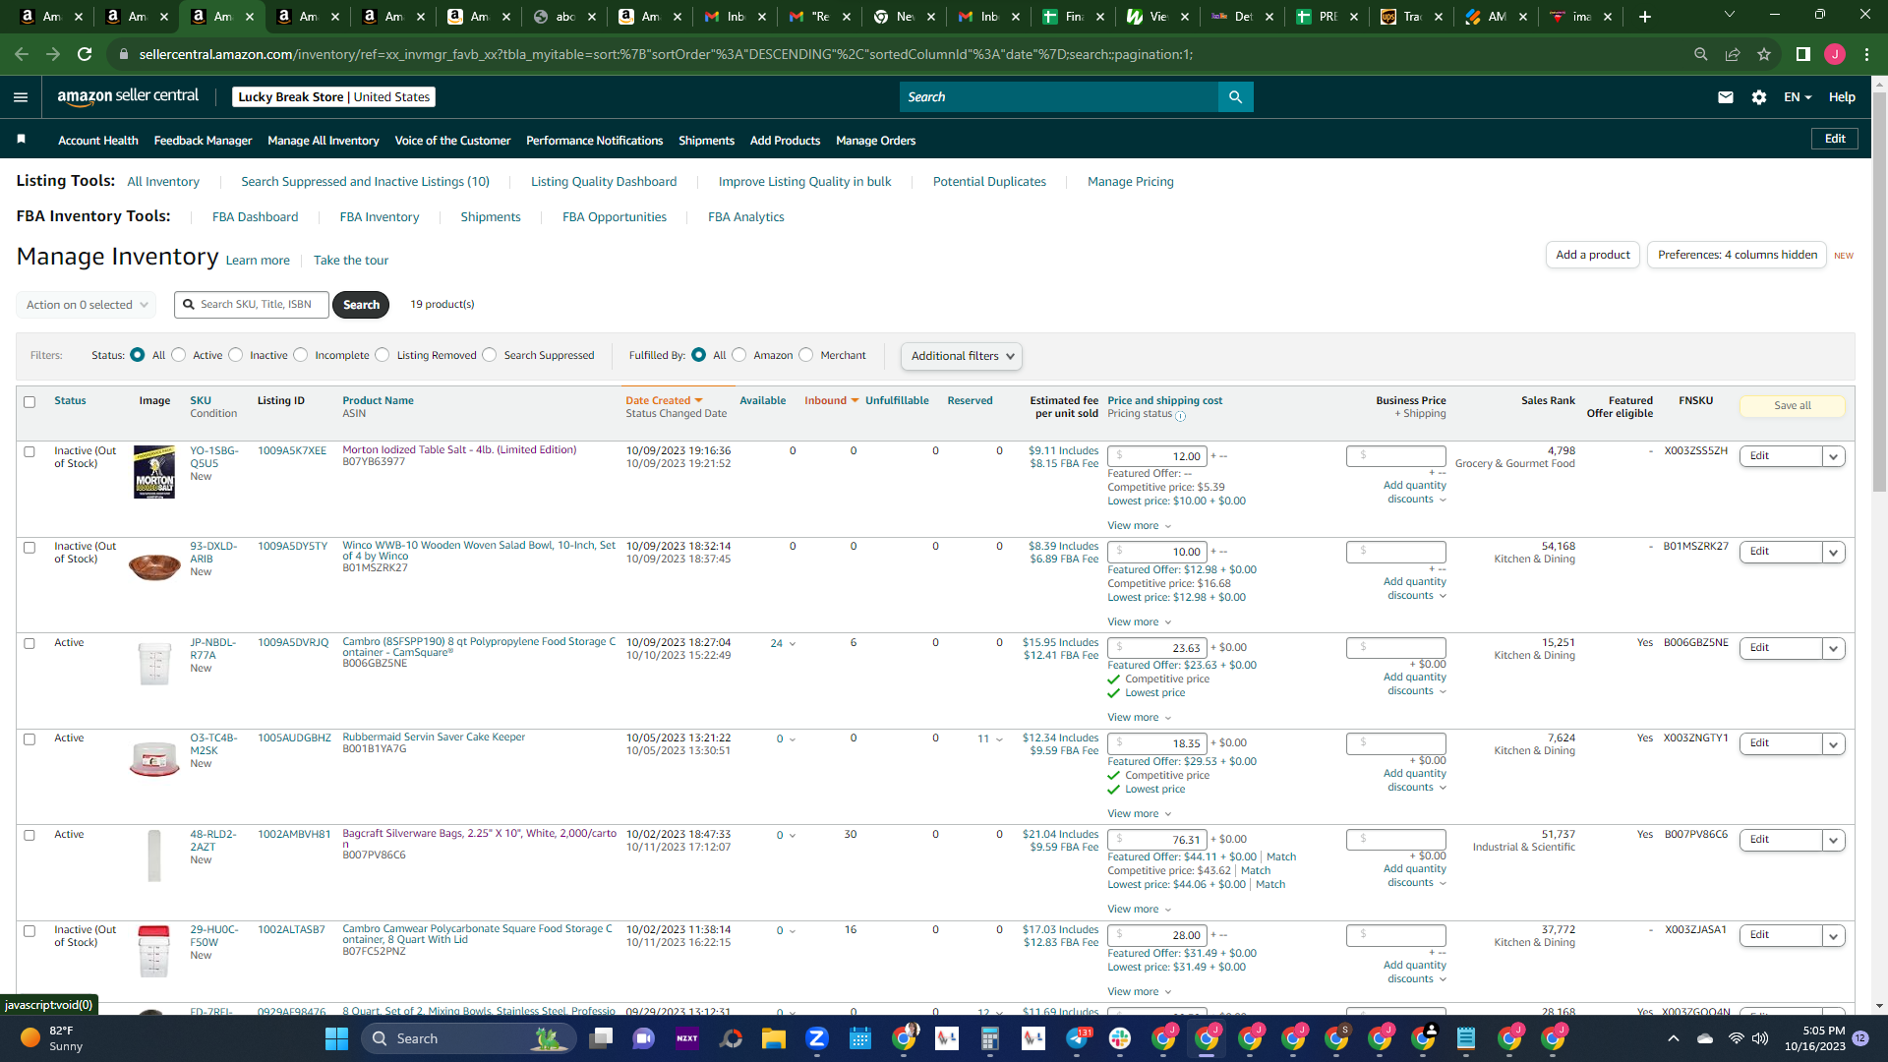Open Edit dropdown arrow for Cambro 8 qt row

click(x=1834, y=648)
